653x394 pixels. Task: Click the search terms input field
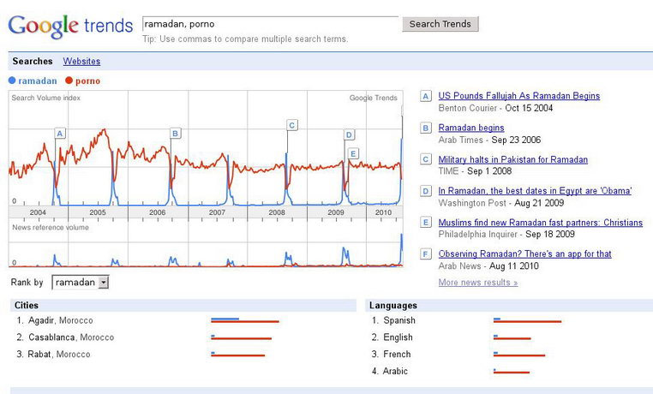pos(270,24)
